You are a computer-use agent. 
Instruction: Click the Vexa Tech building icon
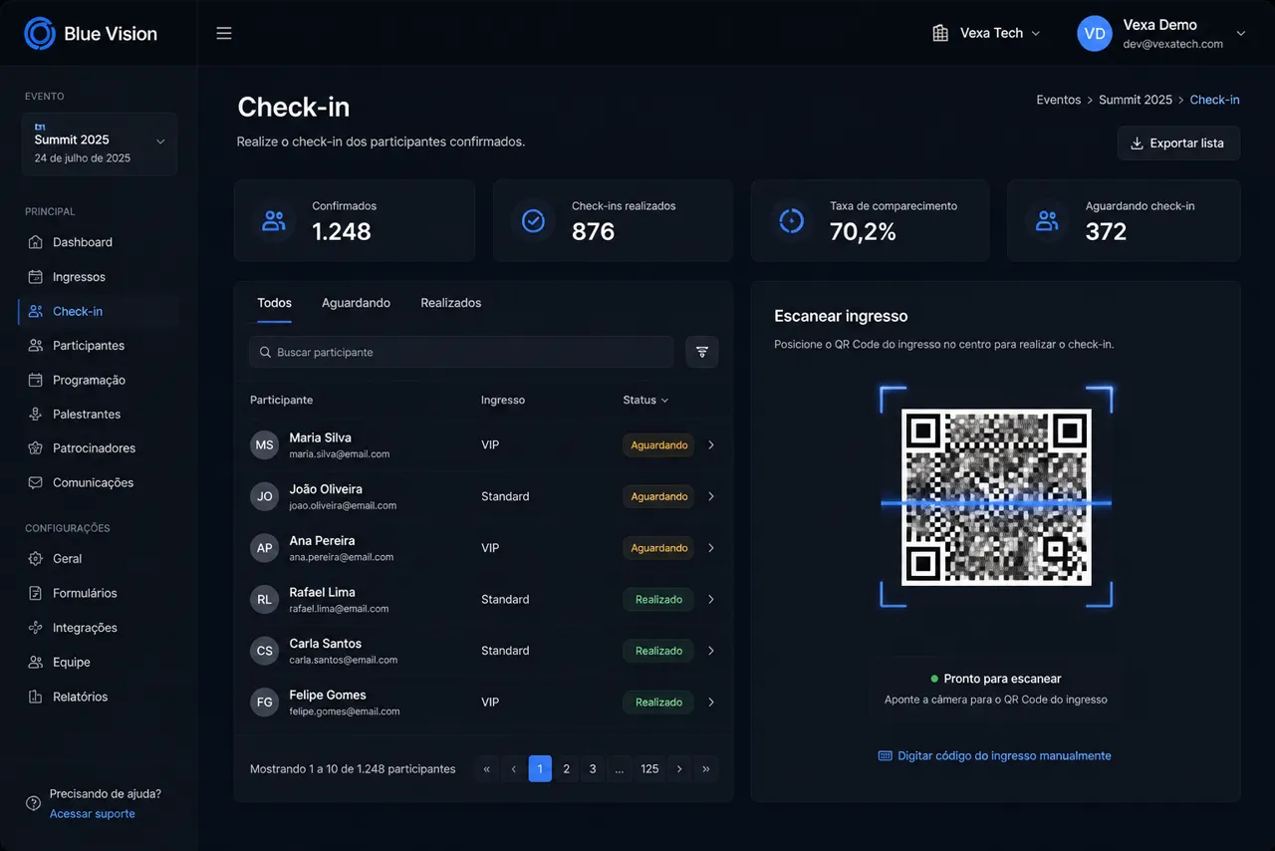click(x=940, y=33)
